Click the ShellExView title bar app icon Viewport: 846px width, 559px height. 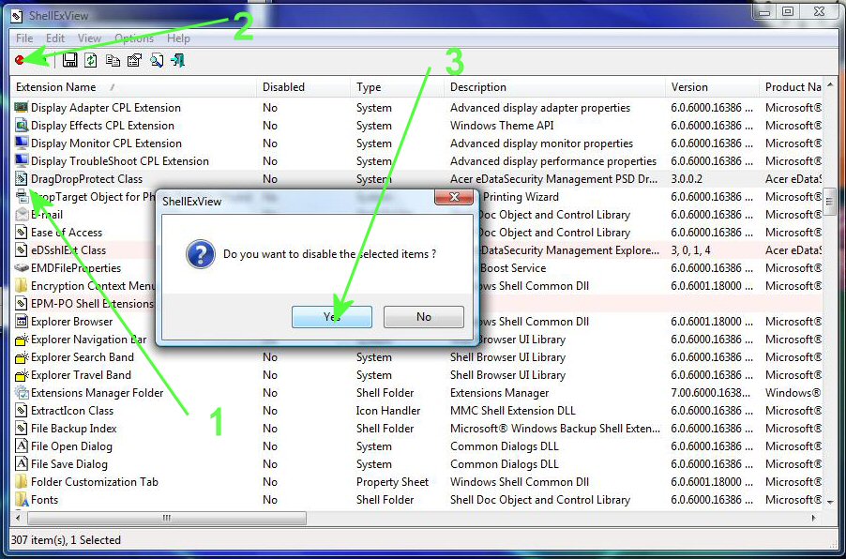tap(17, 16)
